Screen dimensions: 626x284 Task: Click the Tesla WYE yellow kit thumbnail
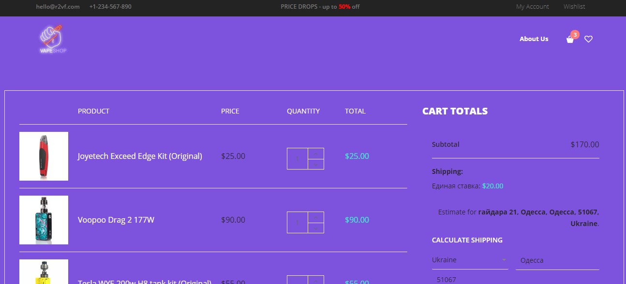[x=44, y=272]
